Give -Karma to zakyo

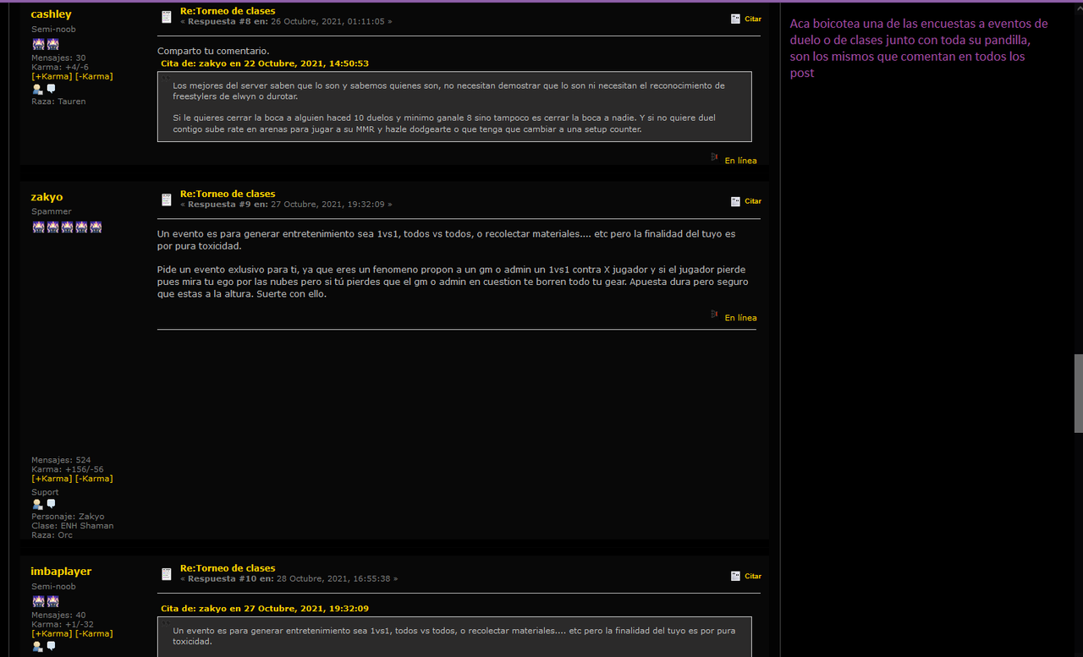(x=94, y=479)
